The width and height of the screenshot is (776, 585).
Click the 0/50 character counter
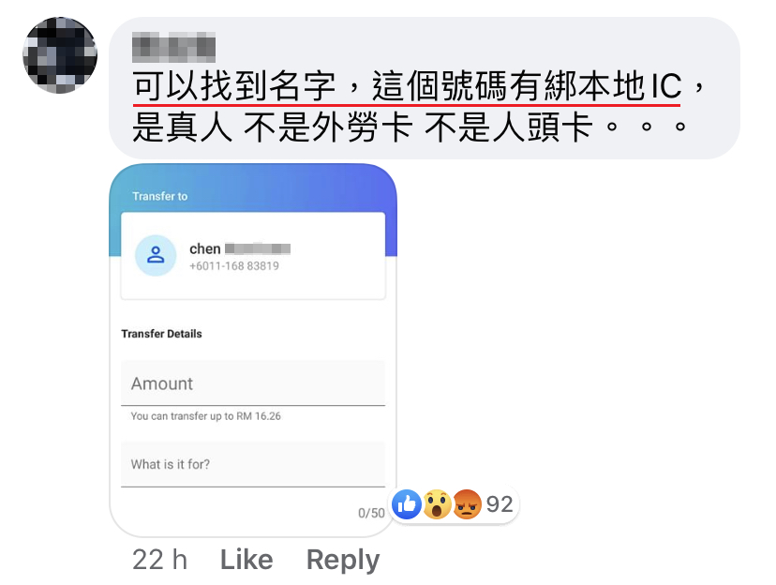coord(371,513)
